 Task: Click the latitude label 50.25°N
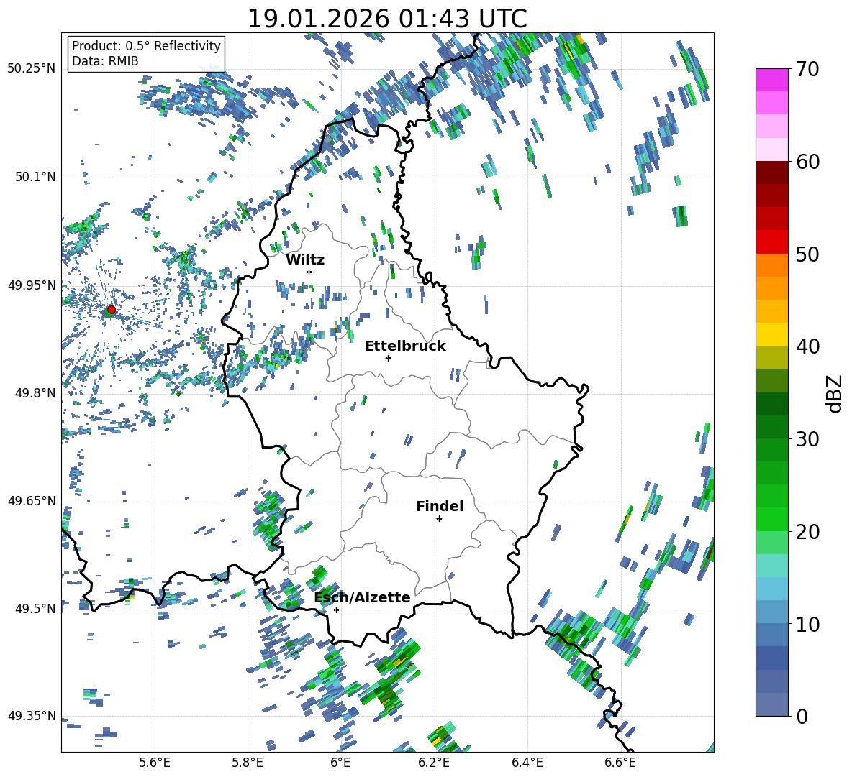click(32, 68)
